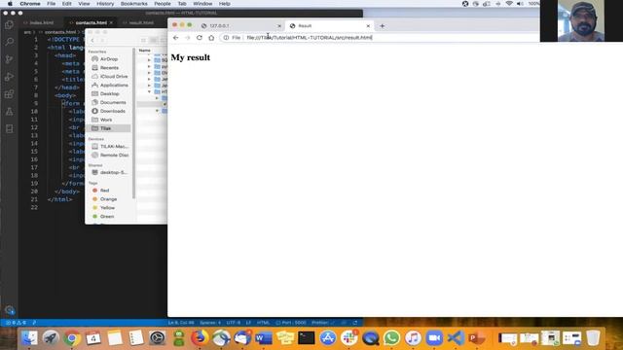Click HTML language mode in status bar
623x350 pixels.
click(263, 323)
